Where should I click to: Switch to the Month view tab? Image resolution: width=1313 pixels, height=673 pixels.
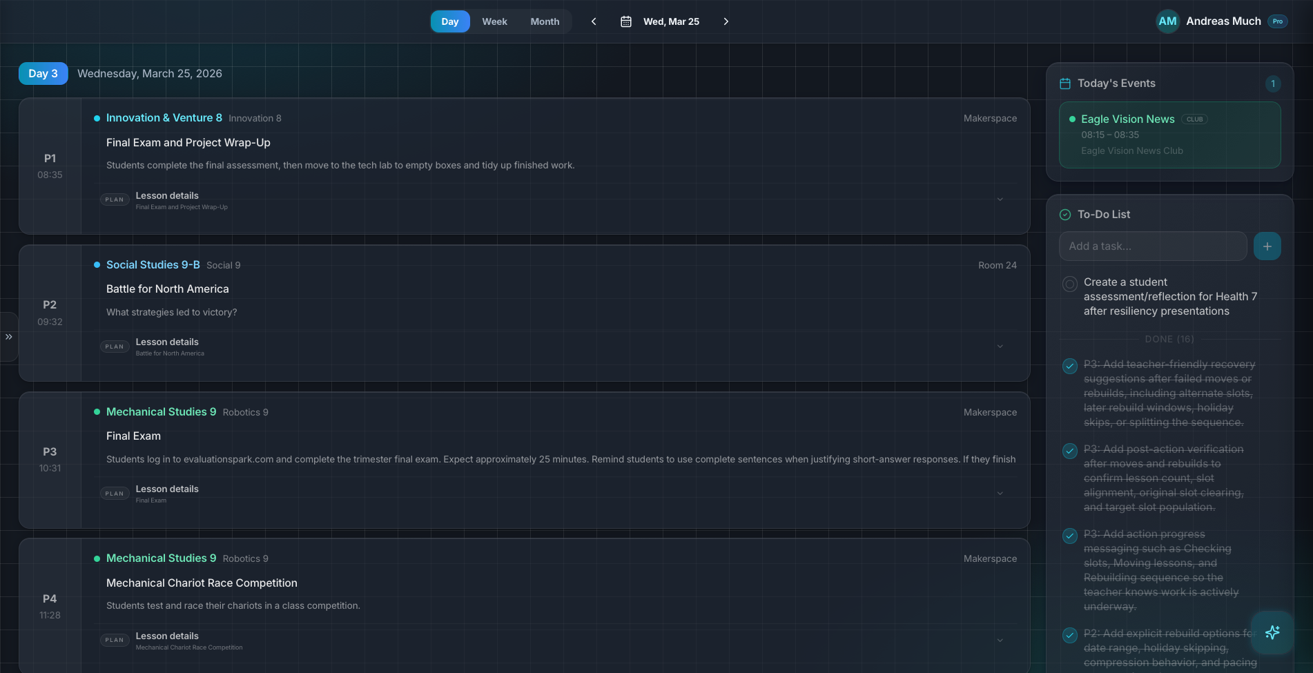pyautogui.click(x=544, y=21)
